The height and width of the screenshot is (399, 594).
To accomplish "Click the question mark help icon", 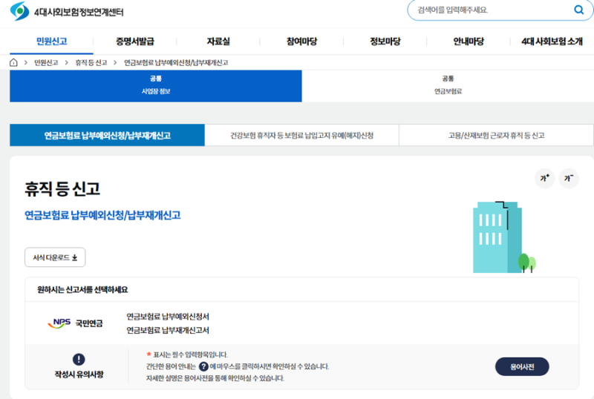I will pos(203,366).
